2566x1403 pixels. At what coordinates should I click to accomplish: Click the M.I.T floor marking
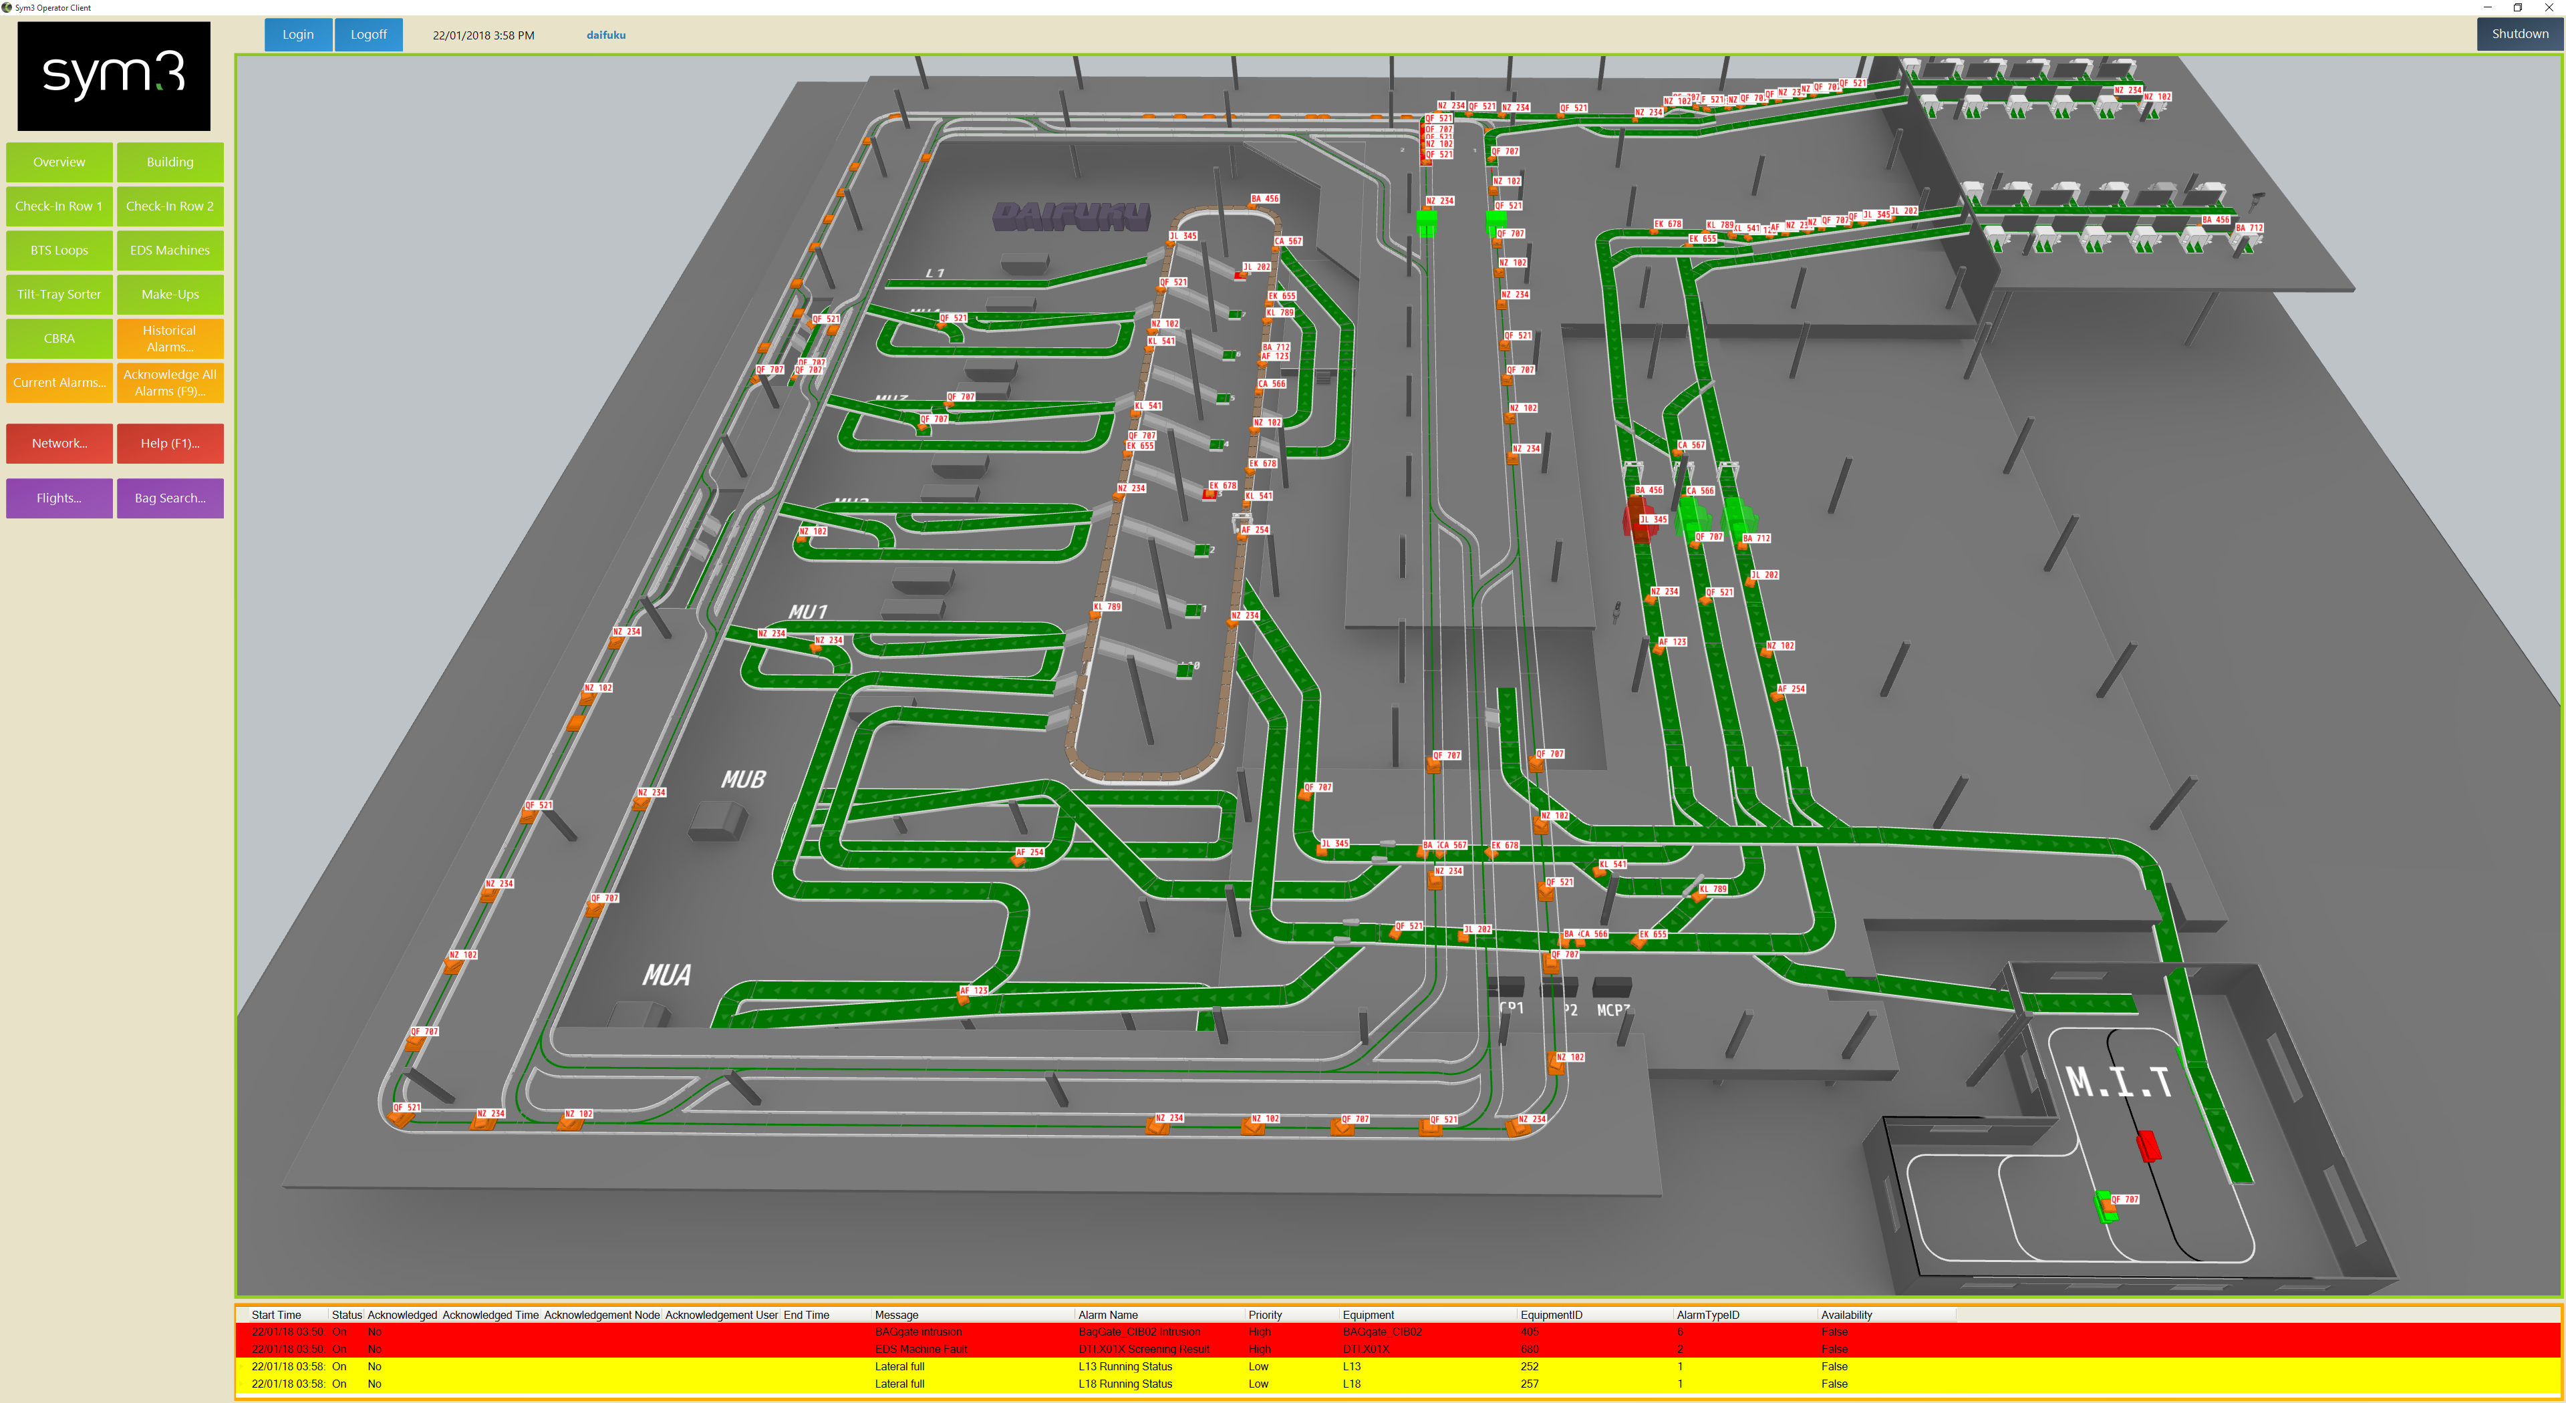[2118, 1082]
